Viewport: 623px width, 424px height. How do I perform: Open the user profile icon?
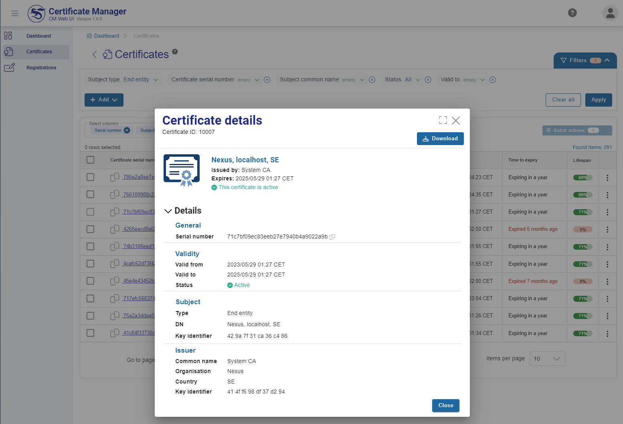(x=610, y=13)
